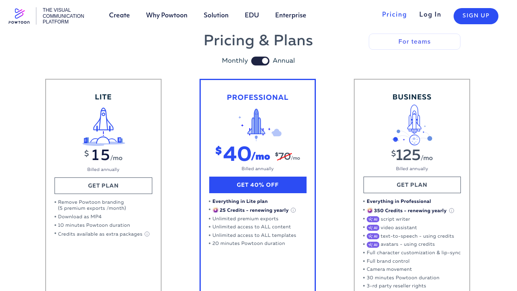Click the Professional plan rocket illustration

click(257, 124)
